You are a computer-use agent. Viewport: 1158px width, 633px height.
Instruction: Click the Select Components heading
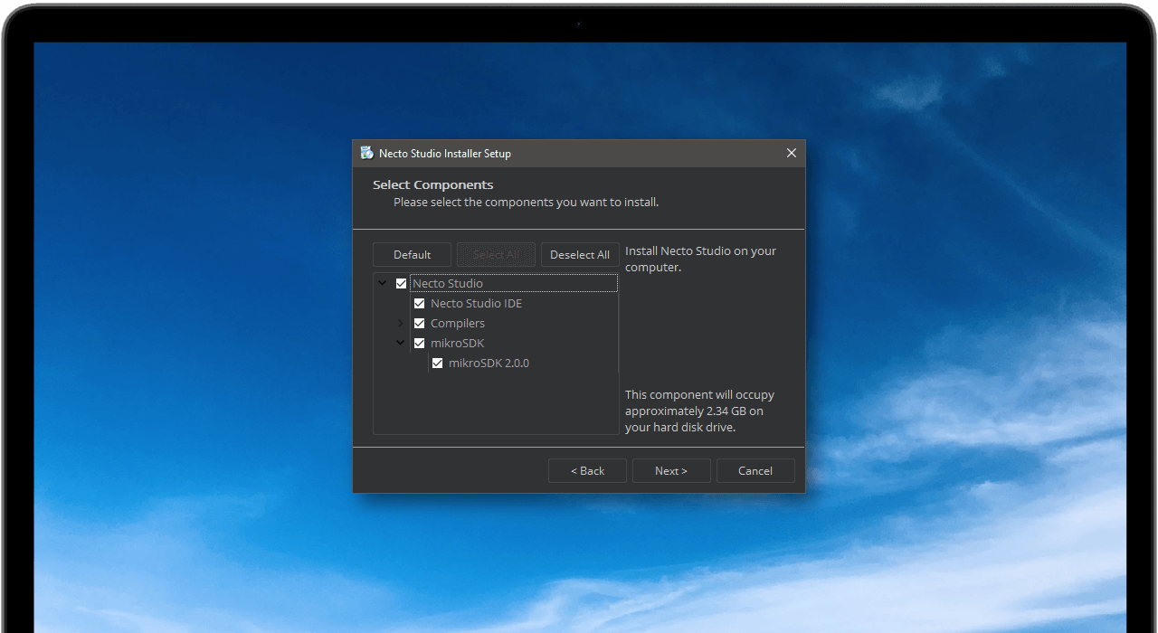pyautogui.click(x=433, y=184)
